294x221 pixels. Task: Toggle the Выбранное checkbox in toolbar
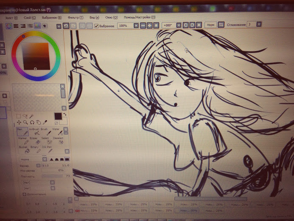96,26
